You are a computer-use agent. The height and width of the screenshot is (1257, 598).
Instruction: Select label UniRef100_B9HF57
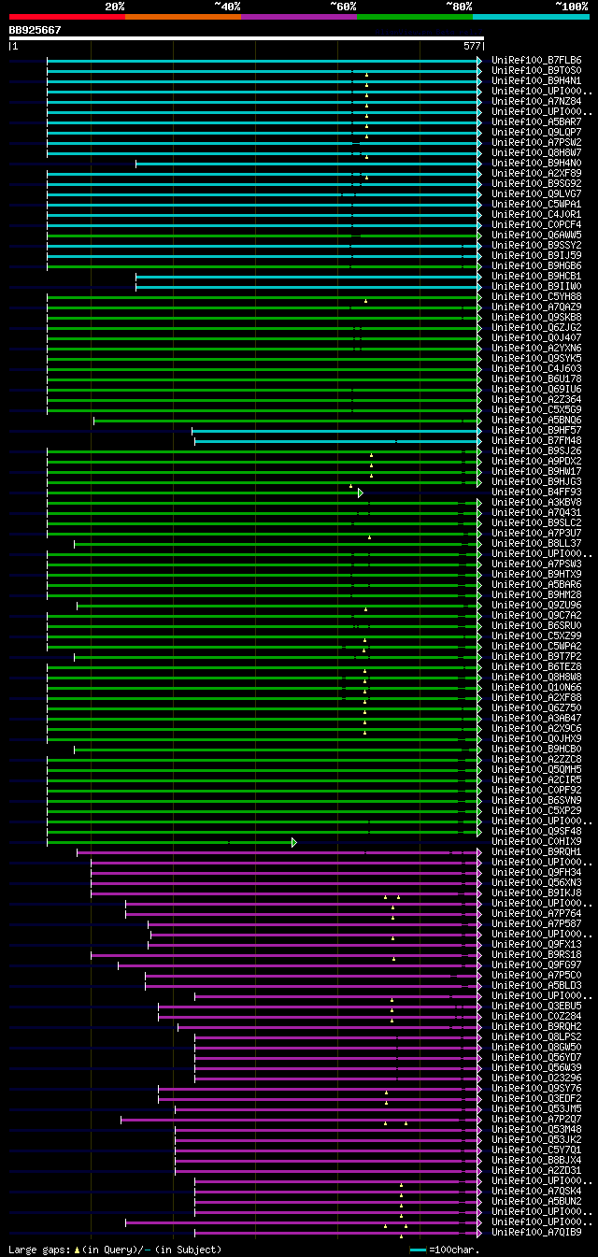point(536,430)
